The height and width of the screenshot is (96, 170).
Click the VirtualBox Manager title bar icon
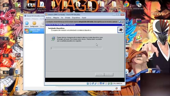click(25, 16)
